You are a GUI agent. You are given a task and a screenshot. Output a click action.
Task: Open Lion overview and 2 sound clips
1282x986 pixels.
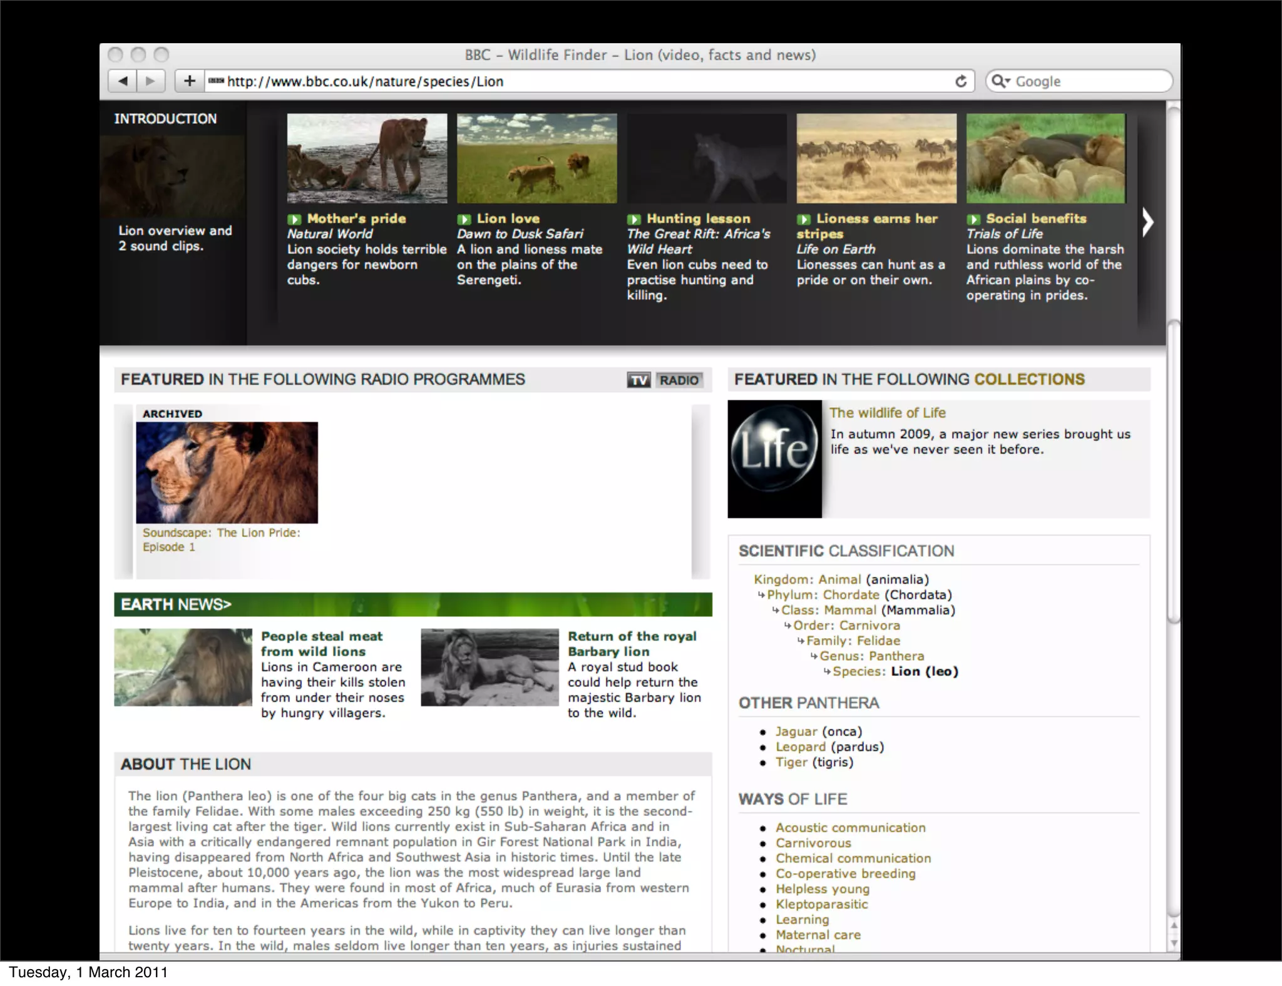tap(175, 238)
